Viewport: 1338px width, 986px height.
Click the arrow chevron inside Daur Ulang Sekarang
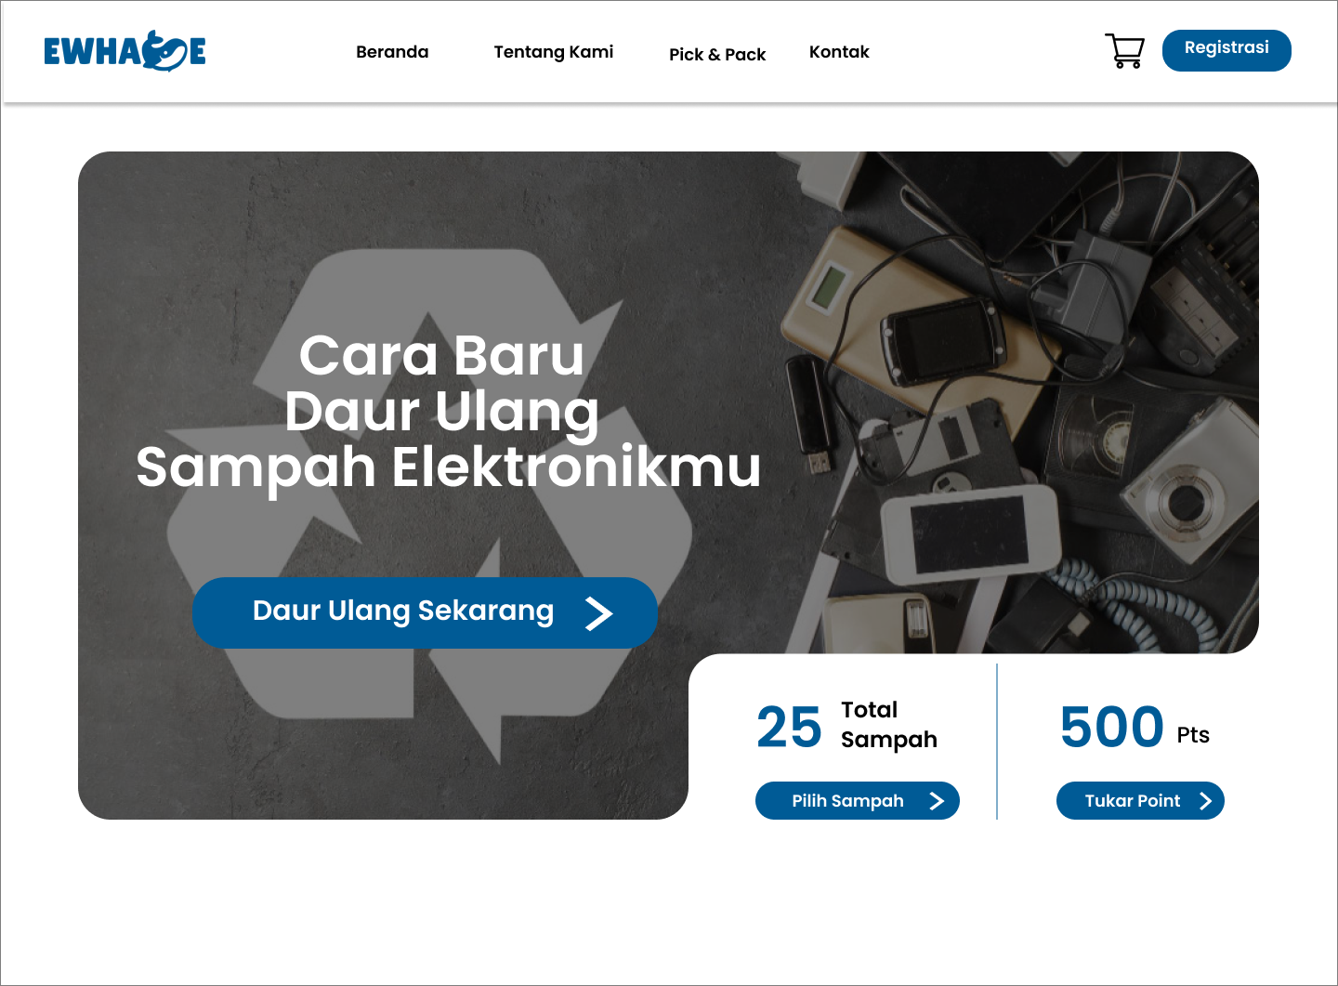(x=598, y=613)
